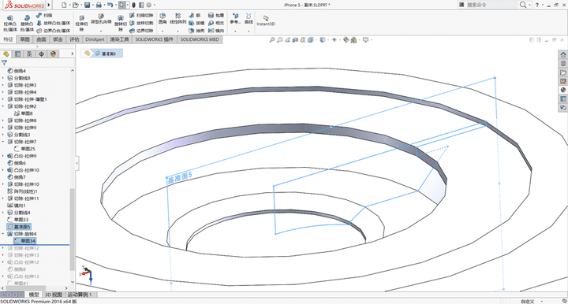Select the 旋转凸台/基体 revolve boss tool
Viewport: 568px width, 304px height.
point(27,23)
